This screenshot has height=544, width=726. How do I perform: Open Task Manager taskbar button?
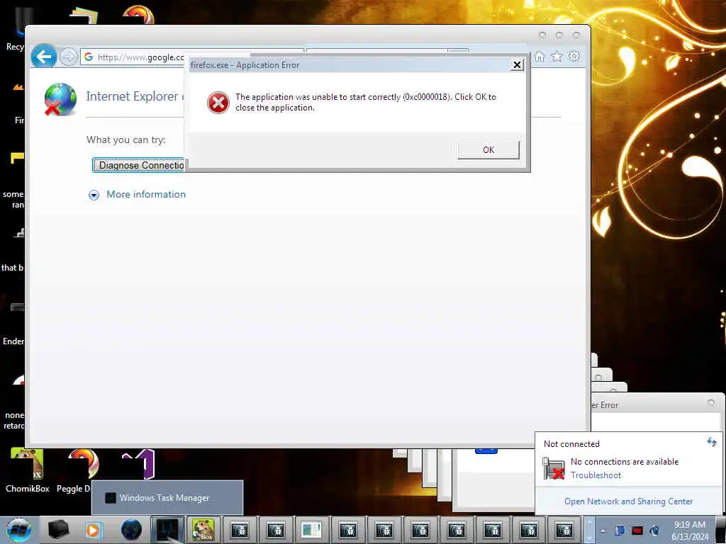click(x=167, y=530)
